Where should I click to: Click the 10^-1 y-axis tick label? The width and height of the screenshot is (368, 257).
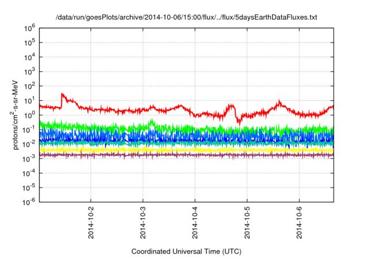[x=29, y=130]
